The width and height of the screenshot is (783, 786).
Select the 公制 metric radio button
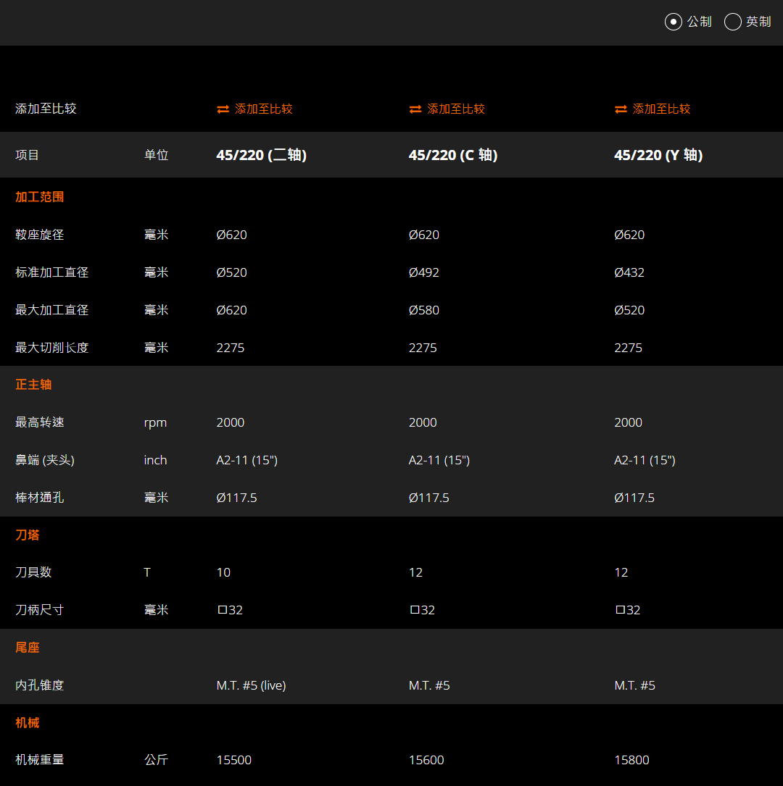click(x=674, y=22)
